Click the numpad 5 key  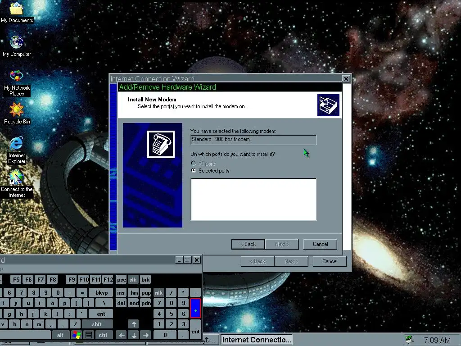(x=171, y=314)
